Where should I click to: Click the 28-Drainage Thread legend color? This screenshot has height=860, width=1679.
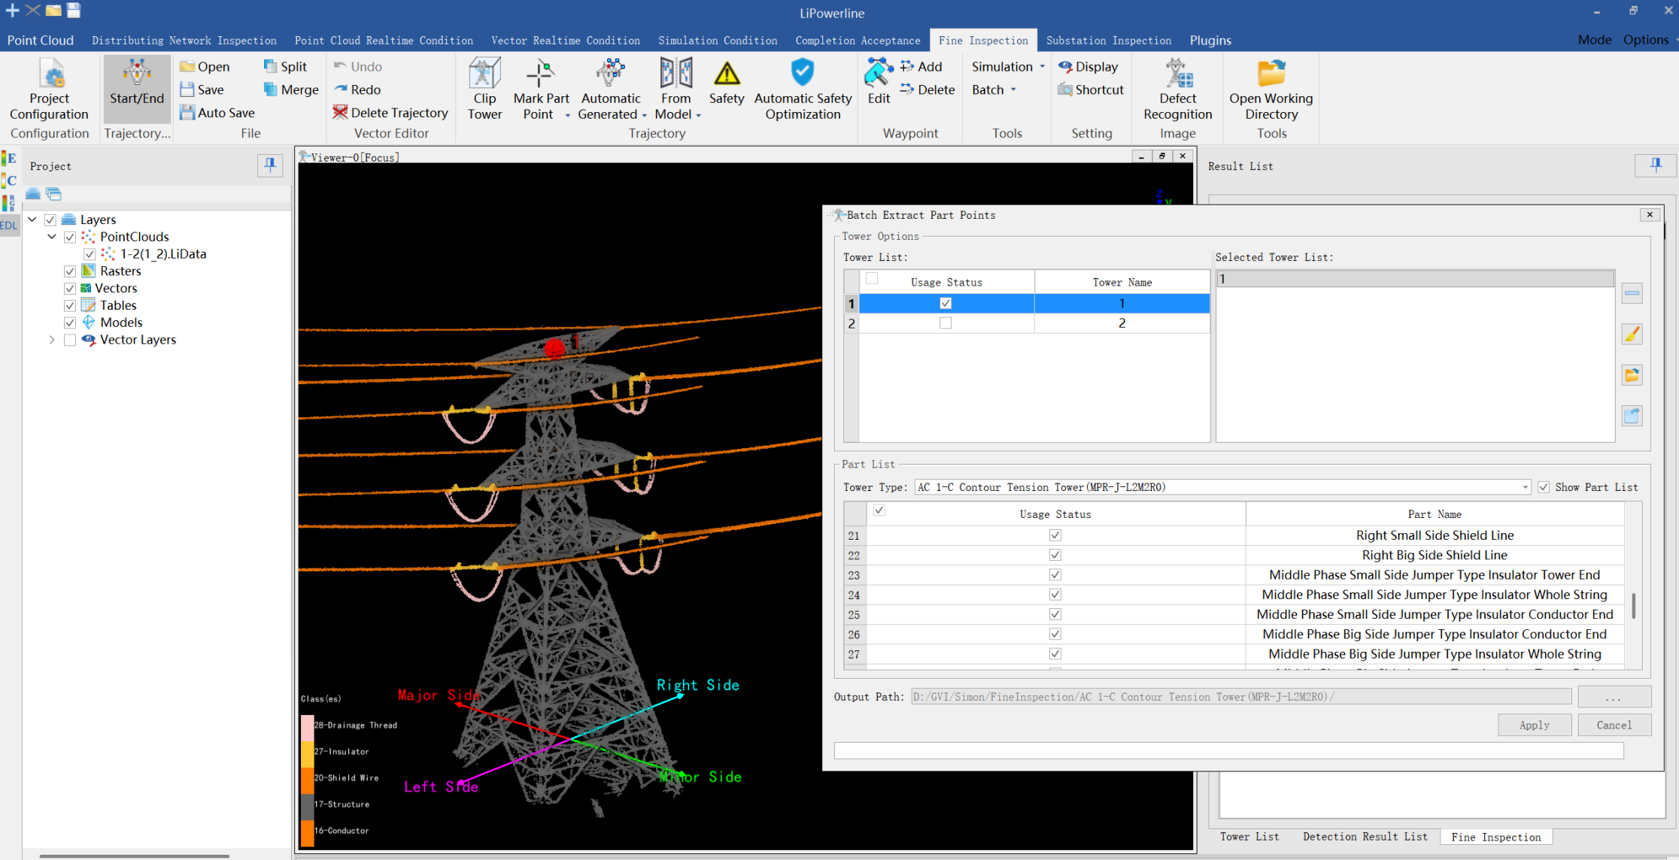click(307, 727)
